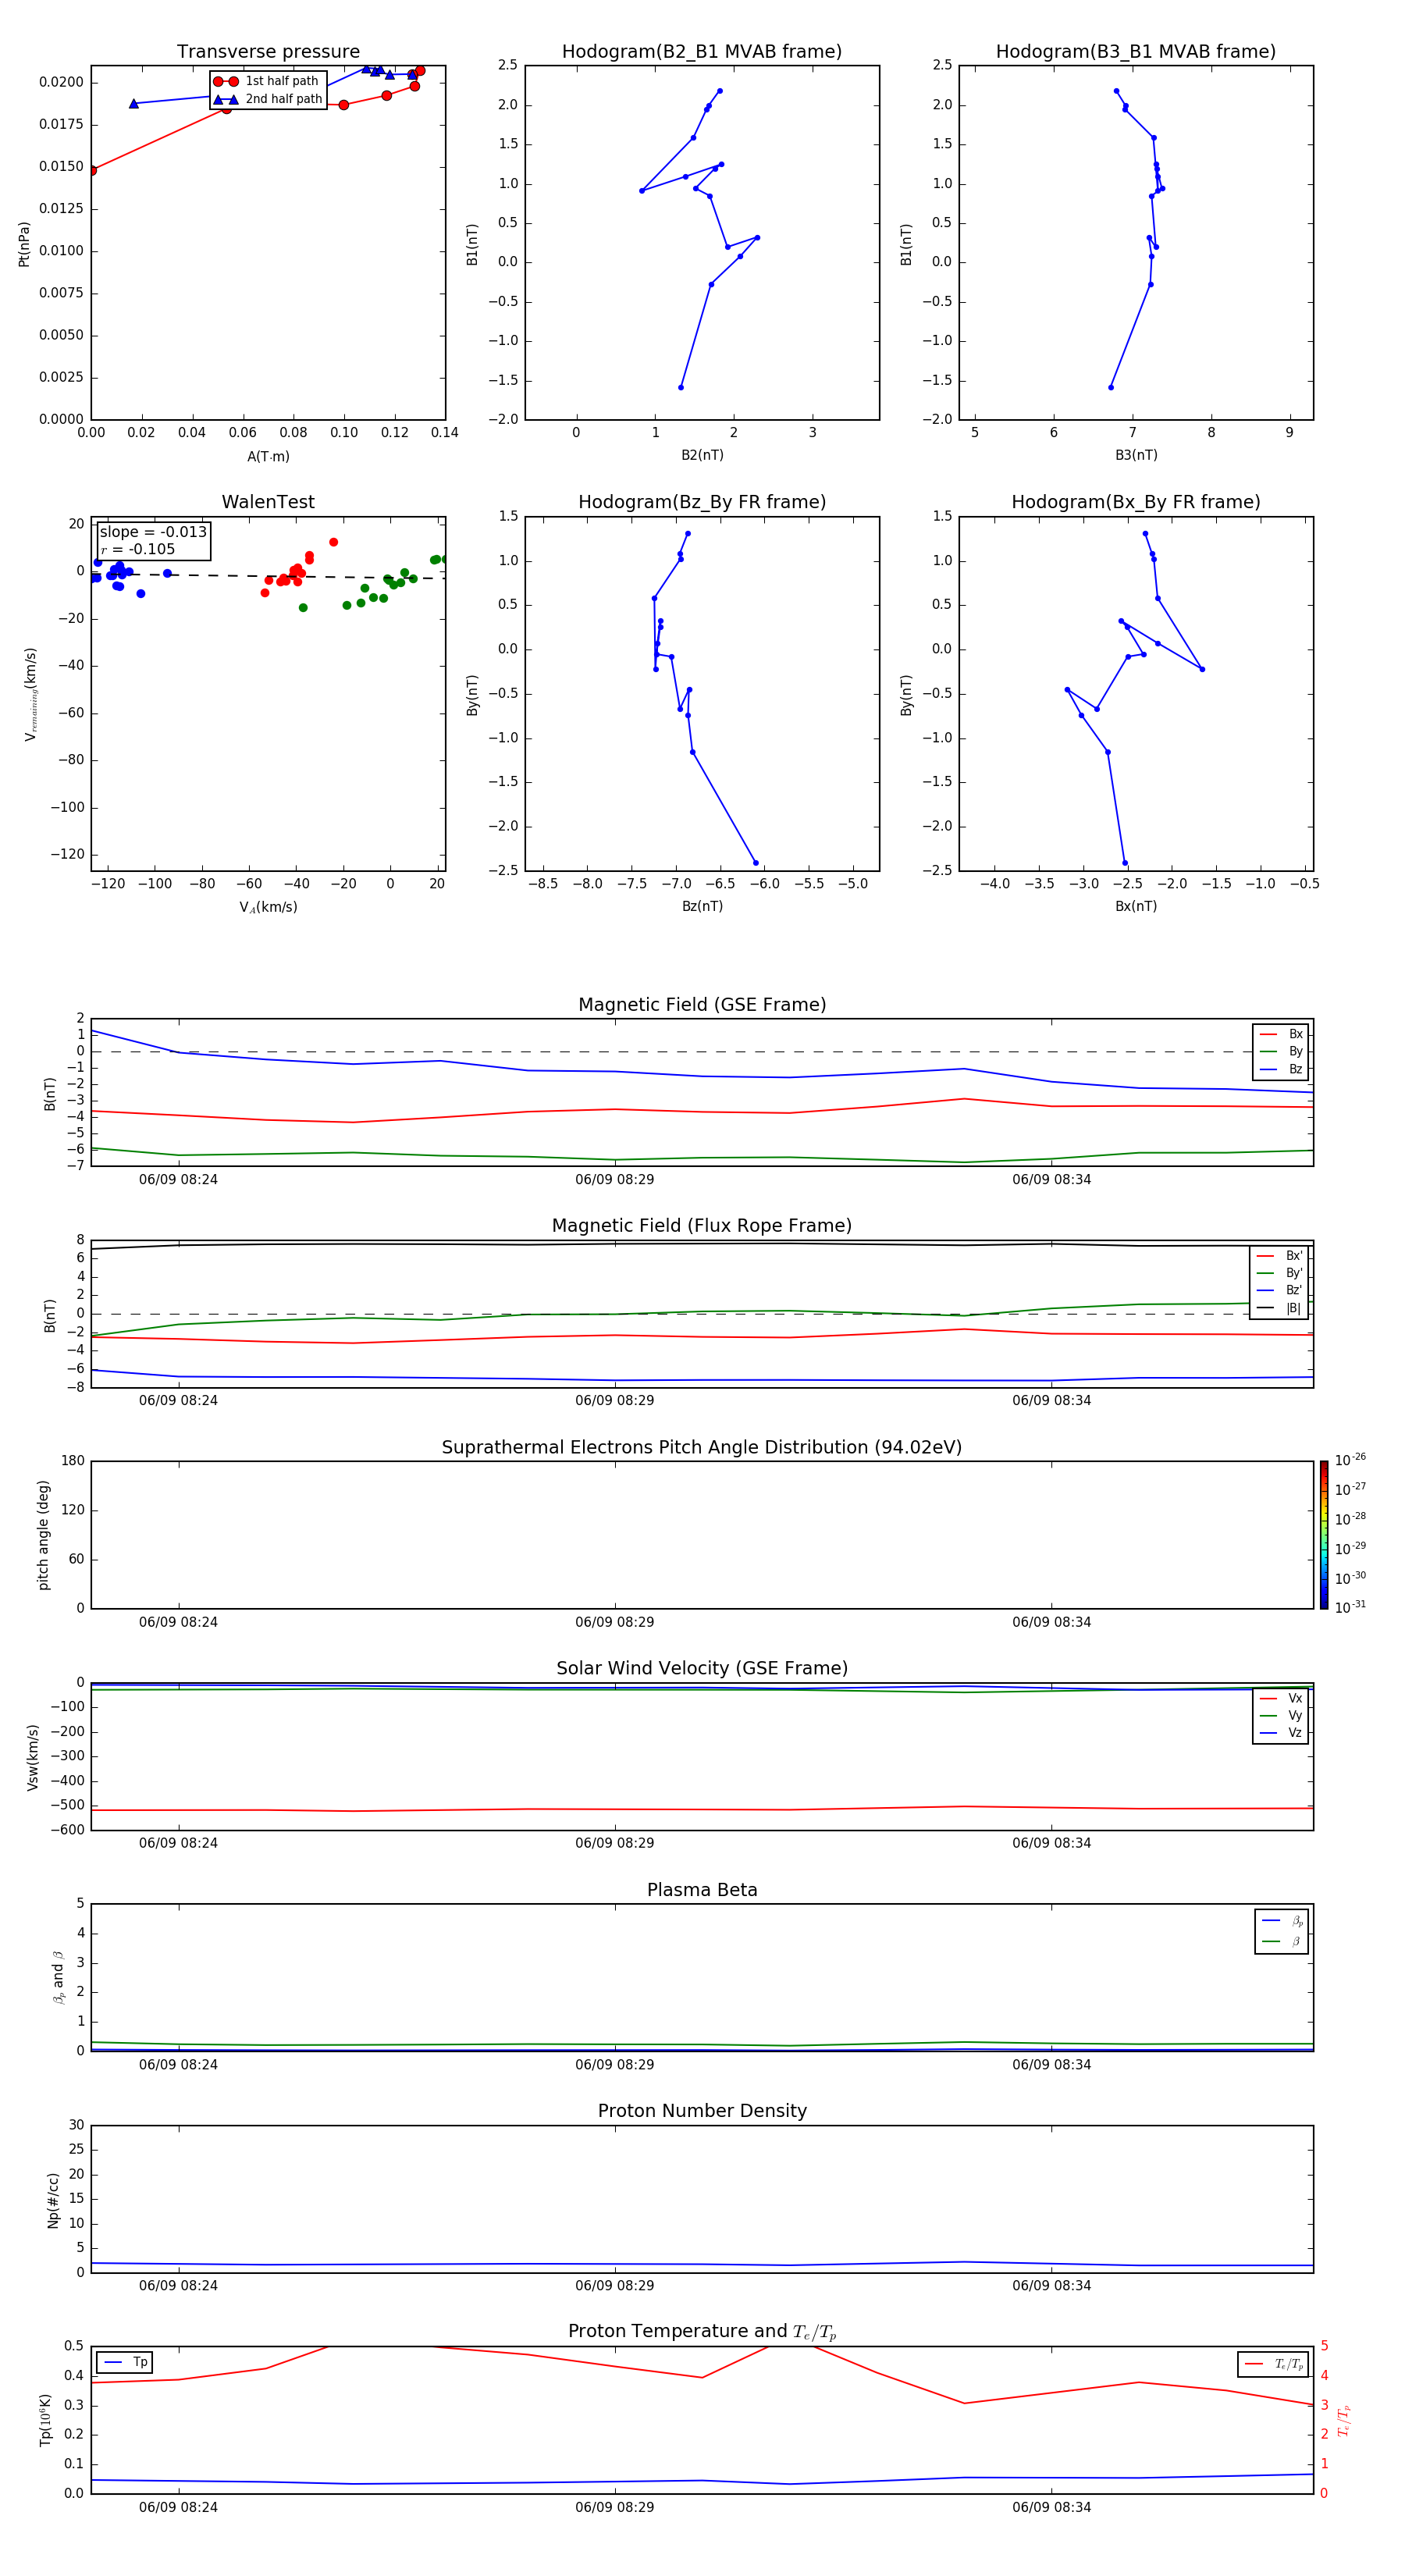Click the β legend entry in Plasma Beta

point(1282,1941)
